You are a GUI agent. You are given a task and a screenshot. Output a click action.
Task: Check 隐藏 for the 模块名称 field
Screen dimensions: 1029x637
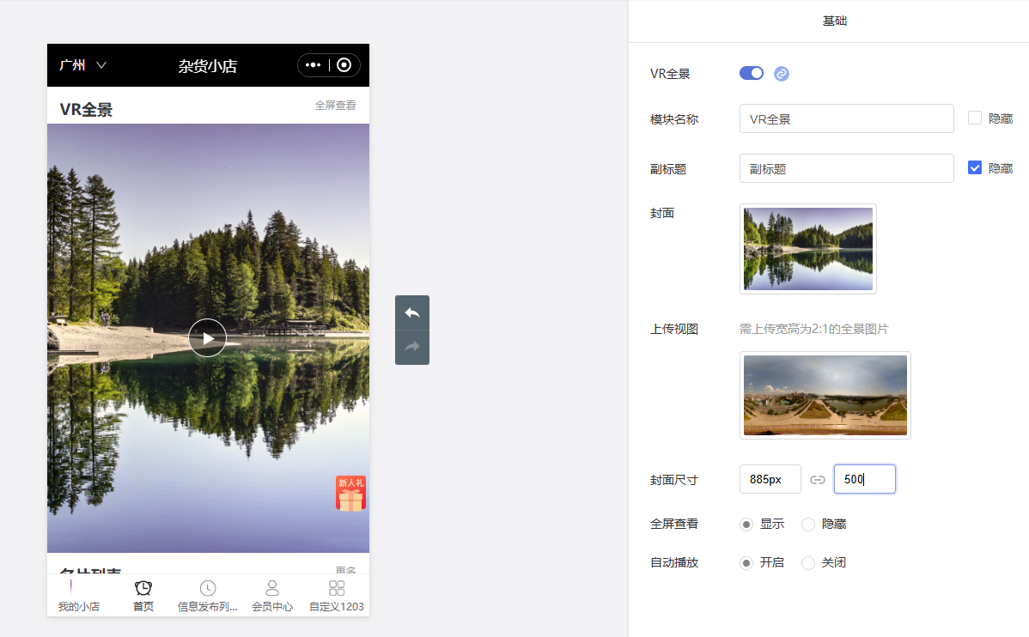pyautogui.click(x=975, y=118)
